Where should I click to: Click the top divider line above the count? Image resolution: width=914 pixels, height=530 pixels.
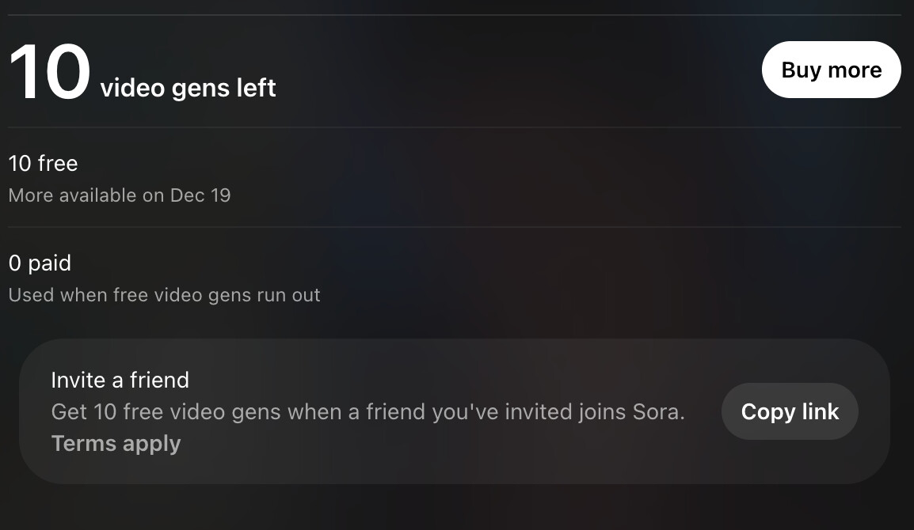[455, 14]
